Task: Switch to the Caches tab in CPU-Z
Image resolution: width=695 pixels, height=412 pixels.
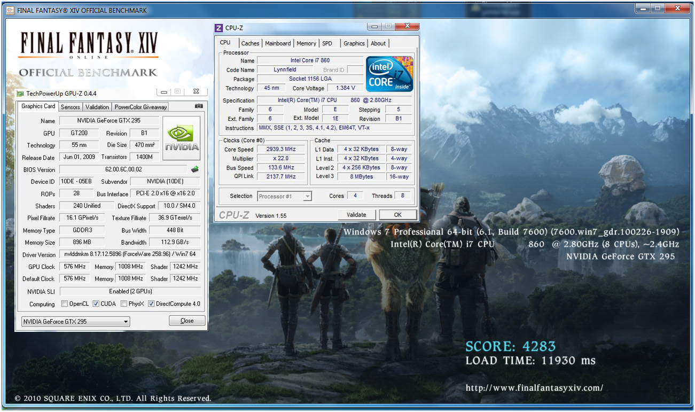Action: click(x=250, y=43)
